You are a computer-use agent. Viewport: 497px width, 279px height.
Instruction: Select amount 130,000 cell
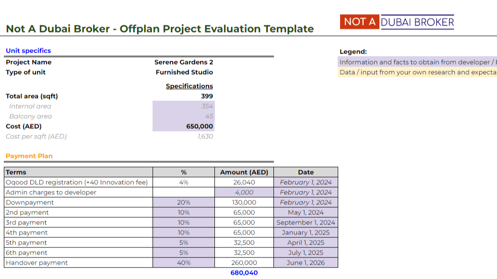tap(244, 202)
